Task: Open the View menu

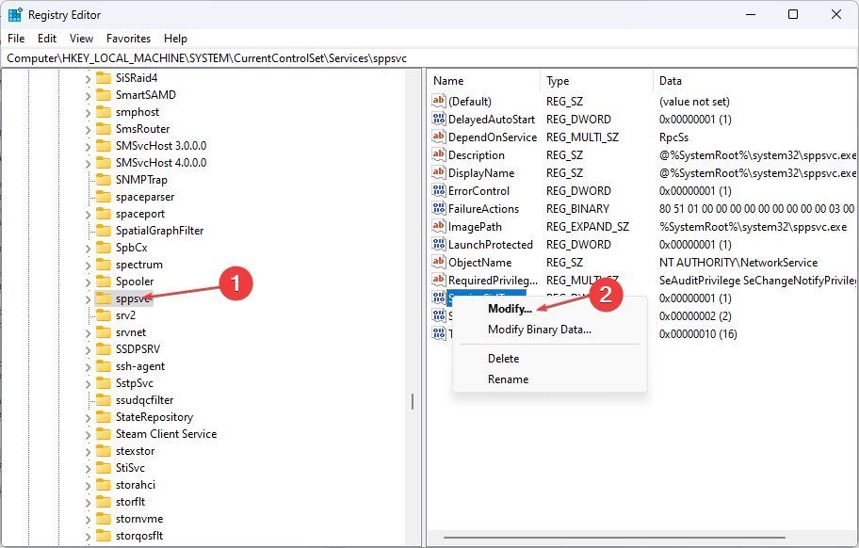Action: pos(81,39)
